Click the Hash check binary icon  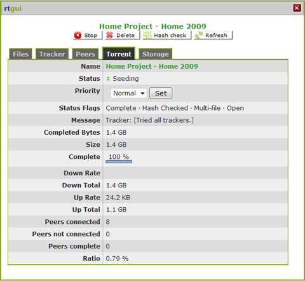(x=147, y=35)
